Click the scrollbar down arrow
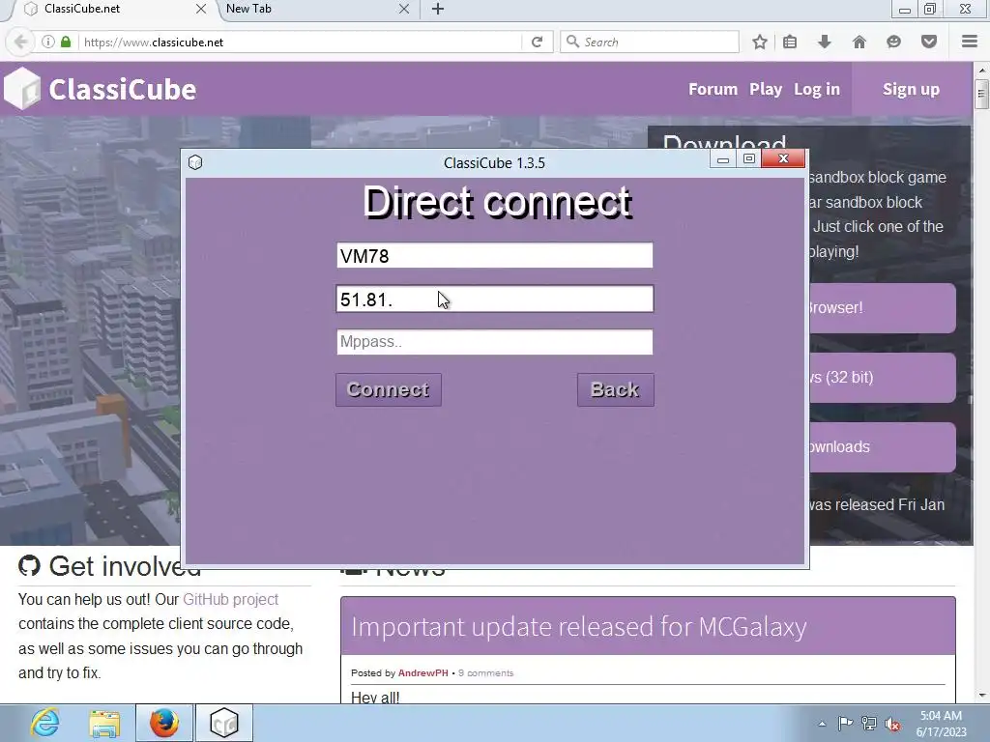Image resolution: width=990 pixels, height=742 pixels. coord(980,696)
